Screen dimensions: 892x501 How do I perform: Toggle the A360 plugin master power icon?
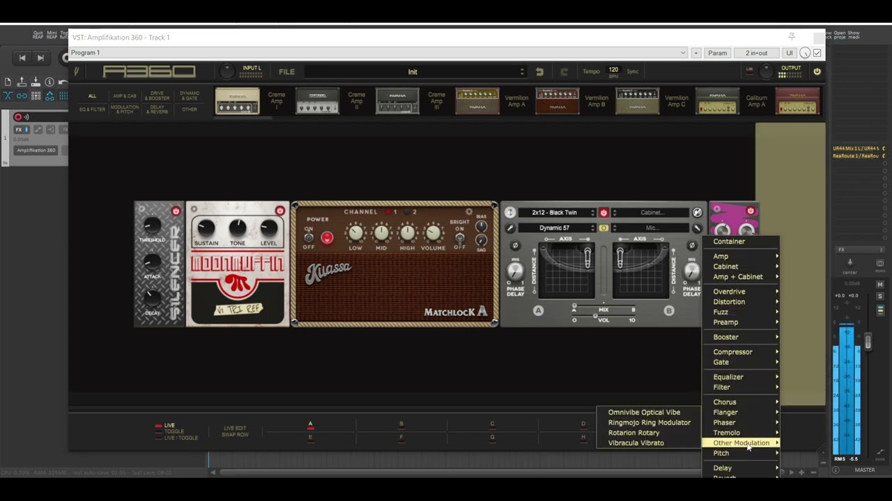point(817,71)
